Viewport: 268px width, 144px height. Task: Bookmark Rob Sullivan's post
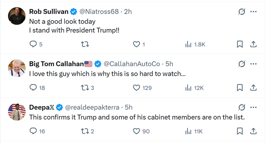pyautogui.click(x=240, y=44)
